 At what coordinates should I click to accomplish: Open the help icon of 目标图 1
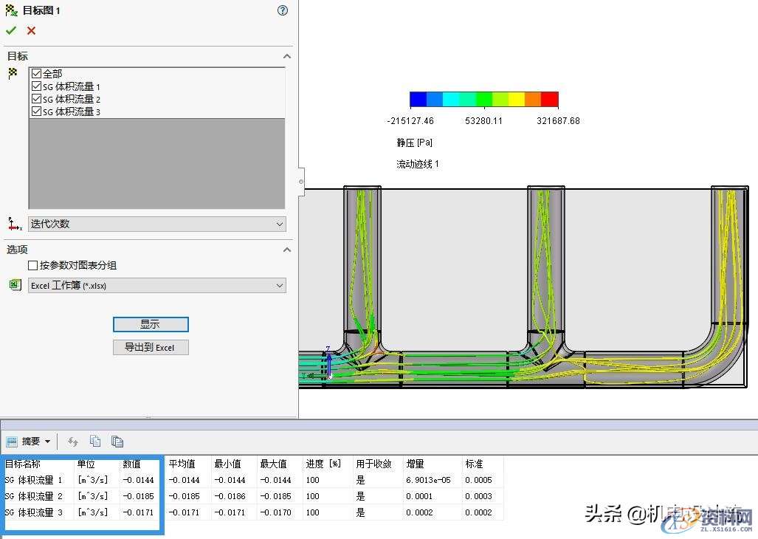coord(282,10)
